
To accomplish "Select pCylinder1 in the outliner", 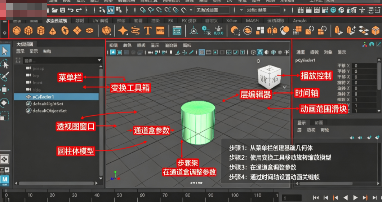I will coord(56,97).
